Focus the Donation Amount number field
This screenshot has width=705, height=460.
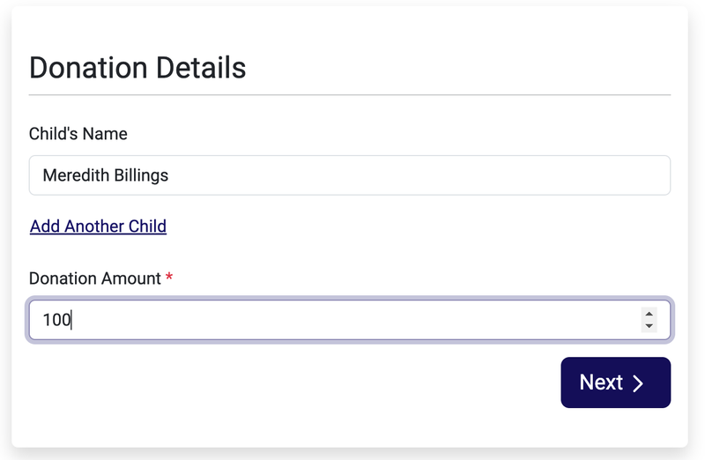click(335, 320)
